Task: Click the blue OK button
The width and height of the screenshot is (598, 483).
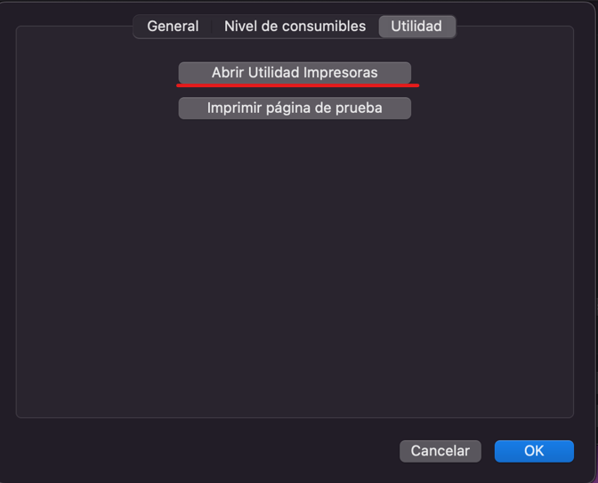Action: point(534,451)
